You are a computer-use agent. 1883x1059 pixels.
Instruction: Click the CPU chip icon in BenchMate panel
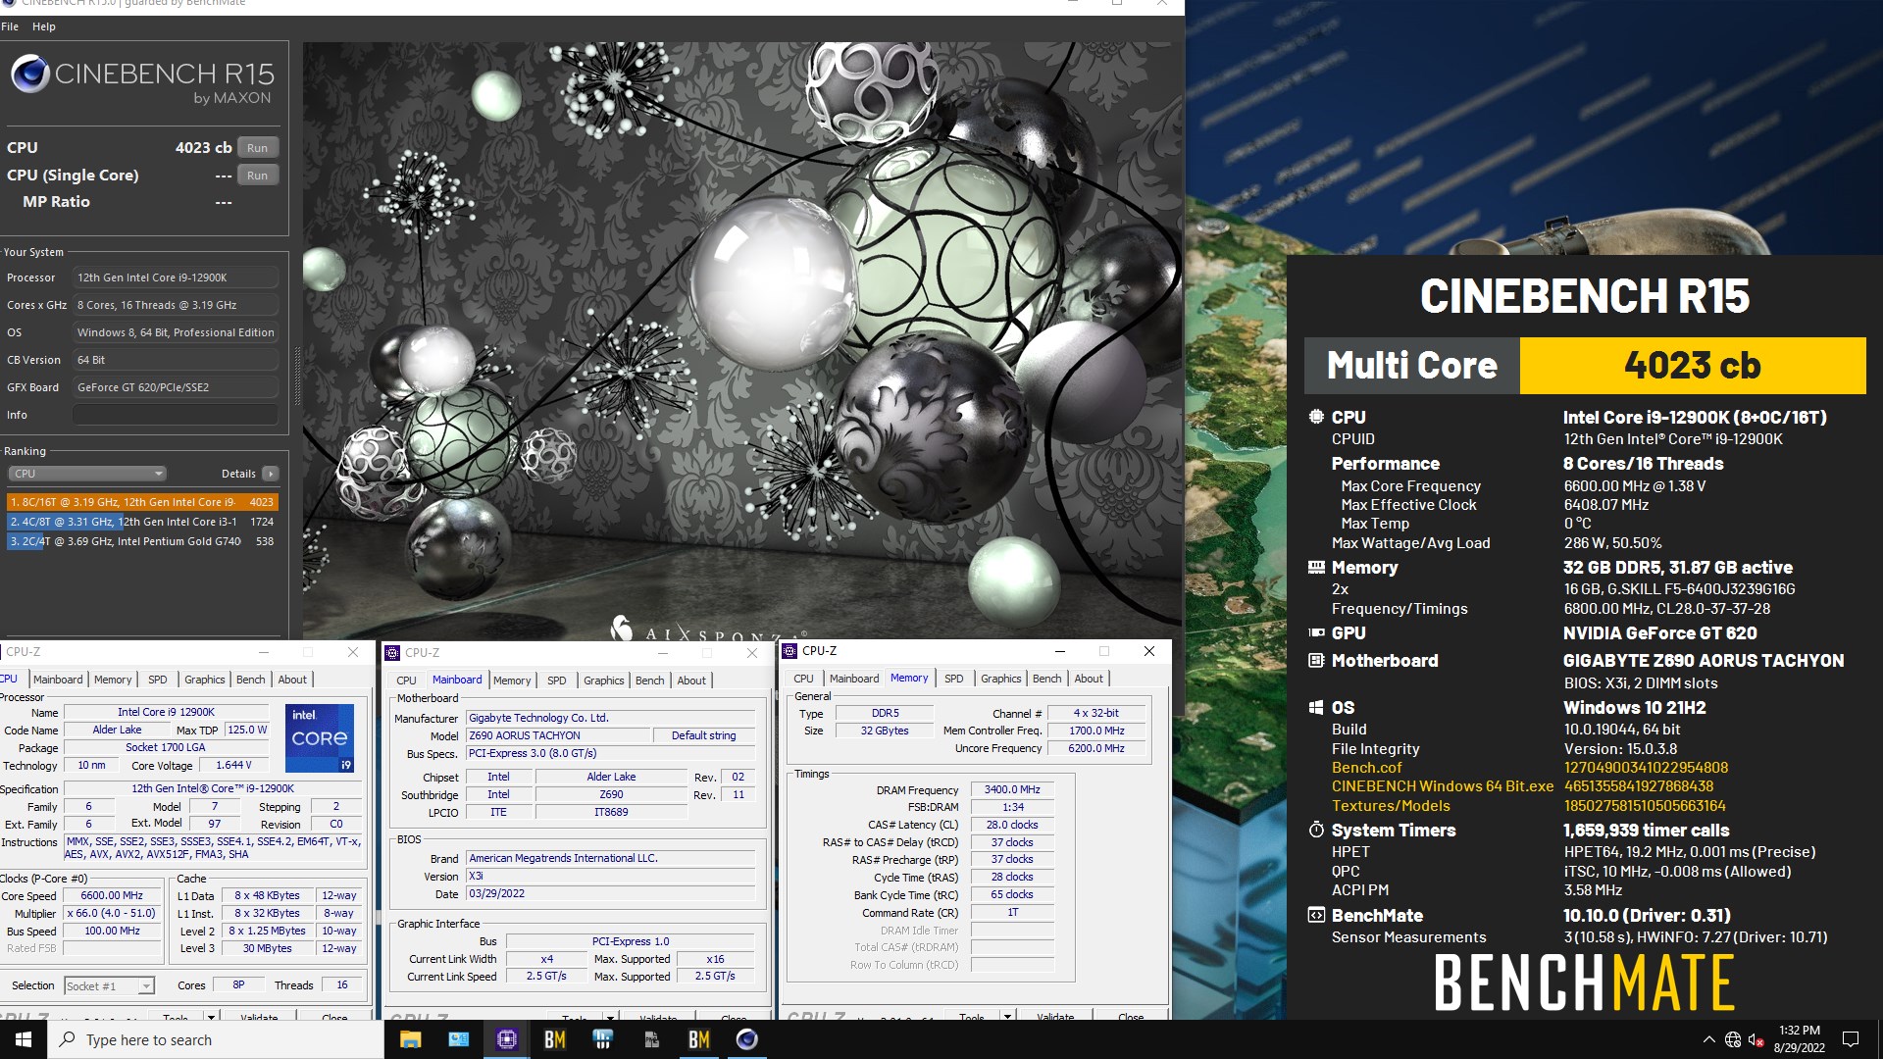pyautogui.click(x=1316, y=417)
